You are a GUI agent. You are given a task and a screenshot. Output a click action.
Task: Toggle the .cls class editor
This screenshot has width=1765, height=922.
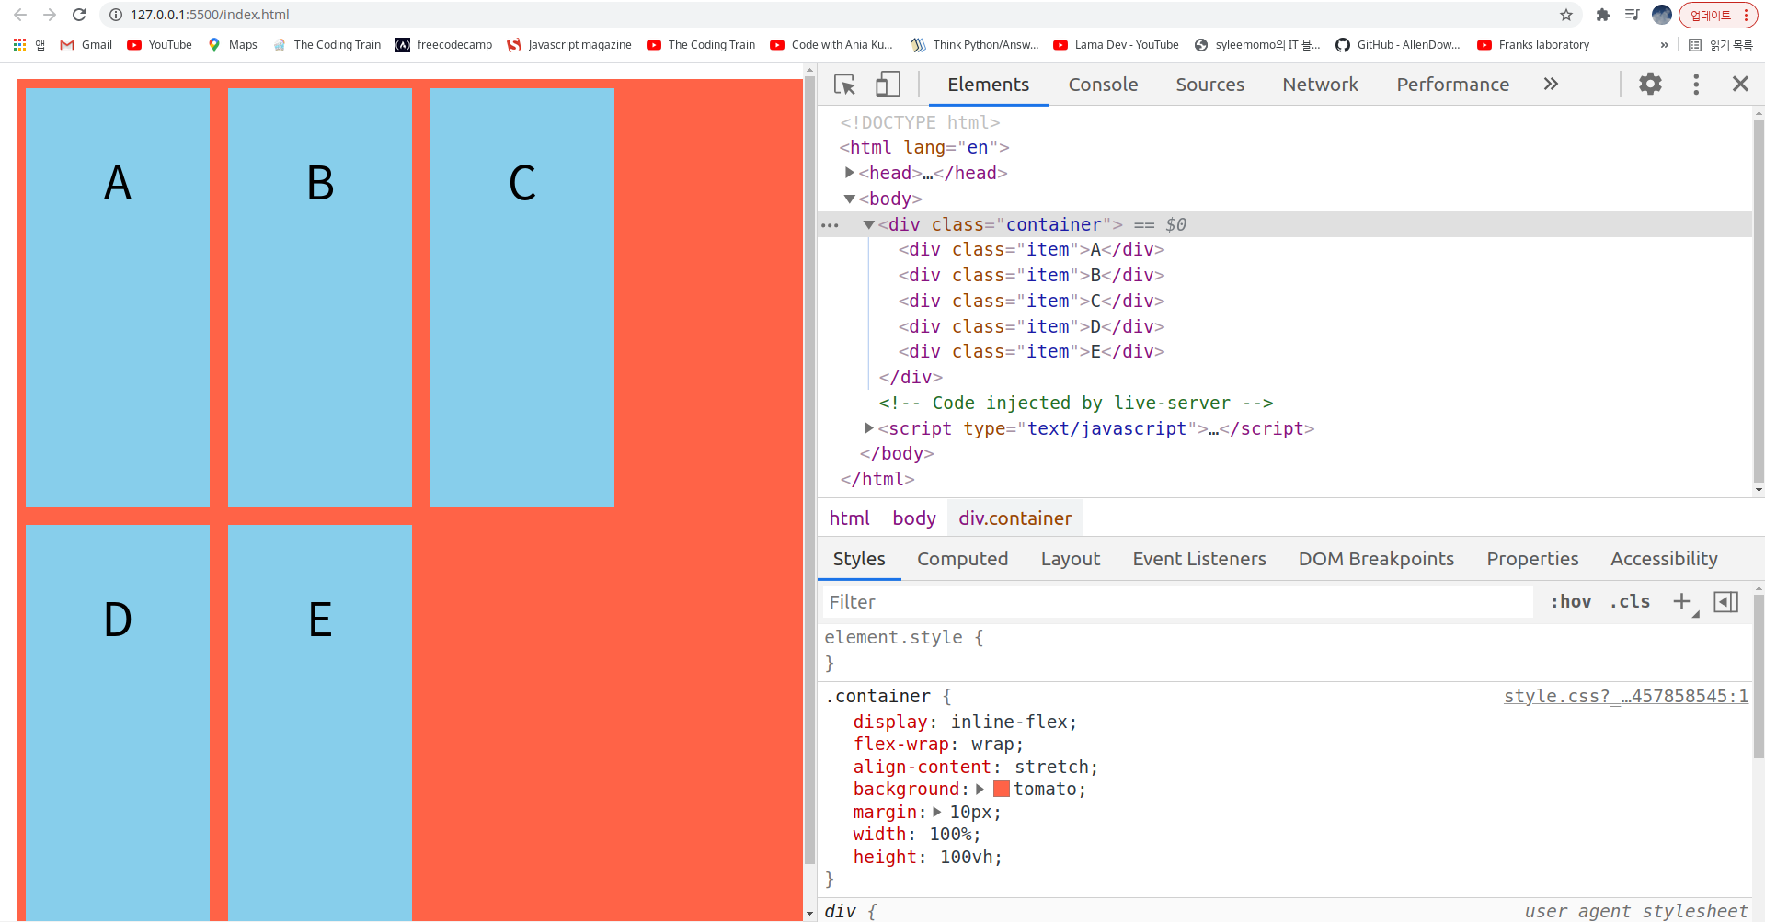[1630, 601]
